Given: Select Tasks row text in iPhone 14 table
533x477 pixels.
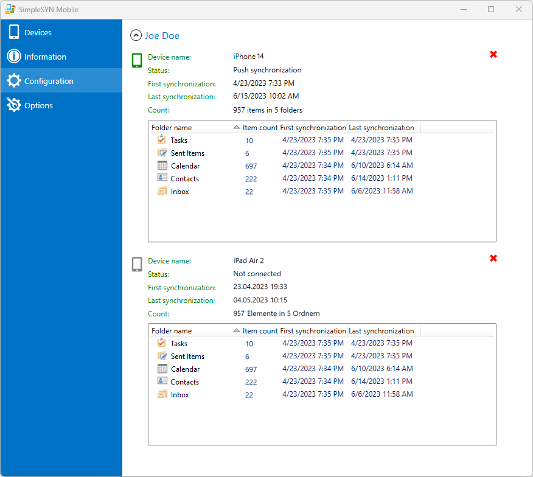Looking at the screenshot, I should point(179,141).
